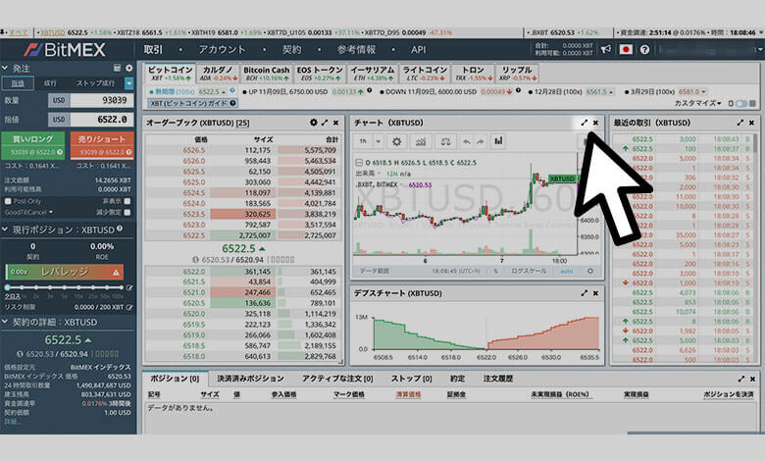Open the GoodTillCancel dropdown
This screenshot has width=765, height=461.
tap(28, 212)
